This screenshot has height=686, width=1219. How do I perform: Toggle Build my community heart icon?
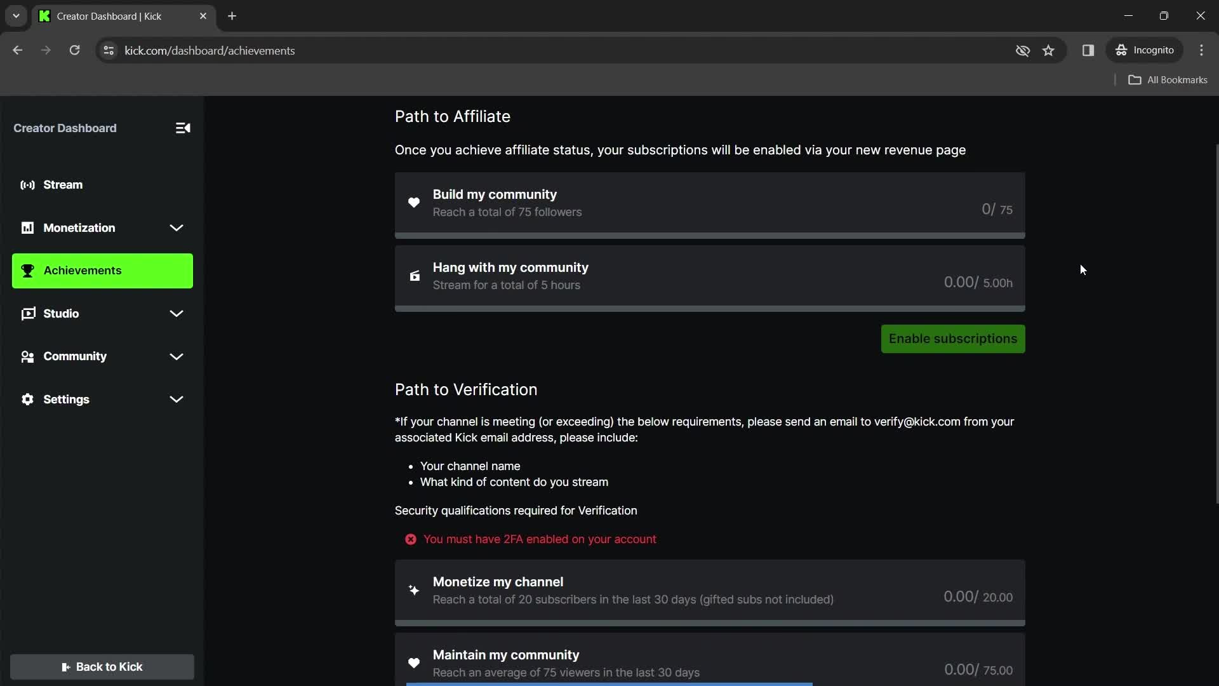413,203
